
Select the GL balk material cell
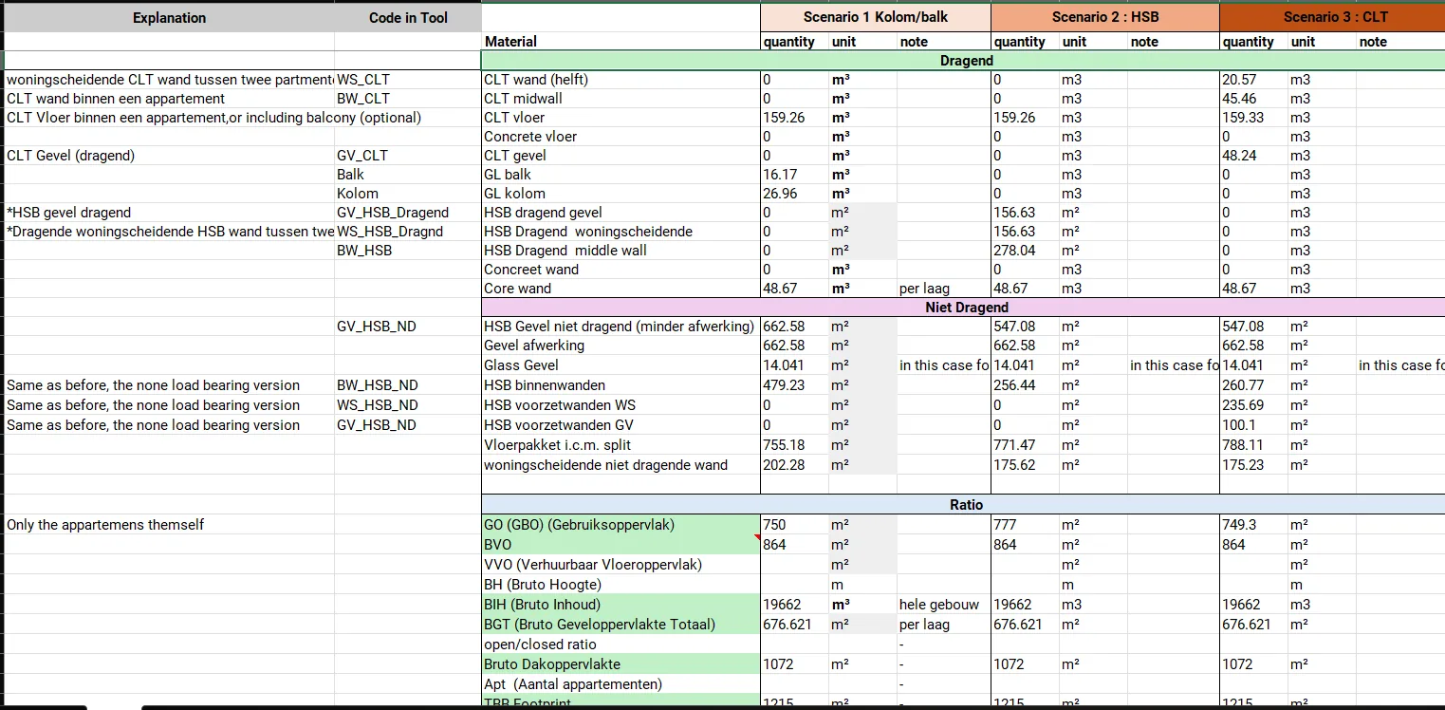[621, 175]
